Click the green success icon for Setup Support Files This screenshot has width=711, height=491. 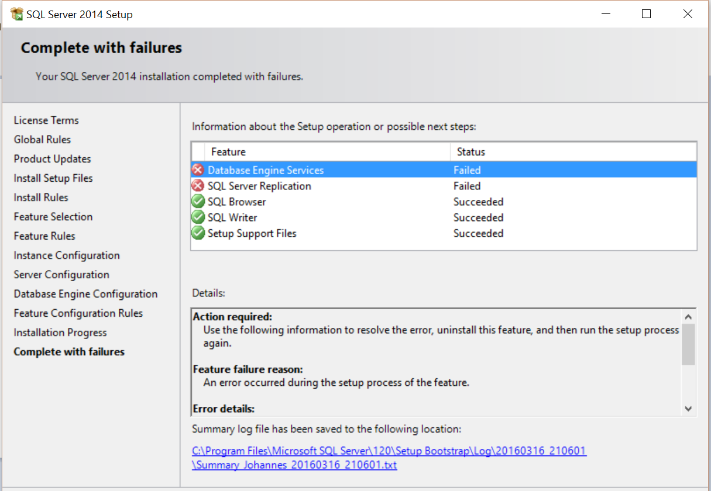198,233
